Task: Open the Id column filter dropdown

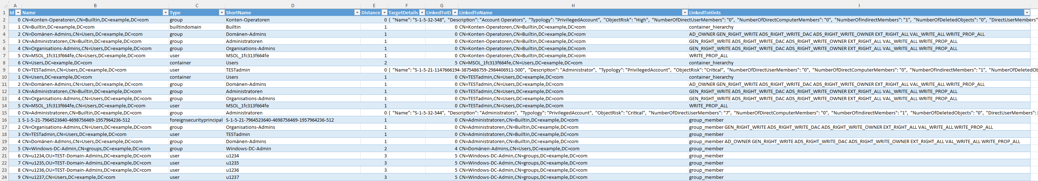Action: [x=18, y=13]
